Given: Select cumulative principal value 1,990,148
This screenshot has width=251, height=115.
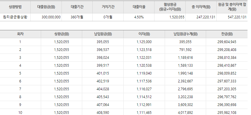Looking at the screenshot, I should (185, 73).
